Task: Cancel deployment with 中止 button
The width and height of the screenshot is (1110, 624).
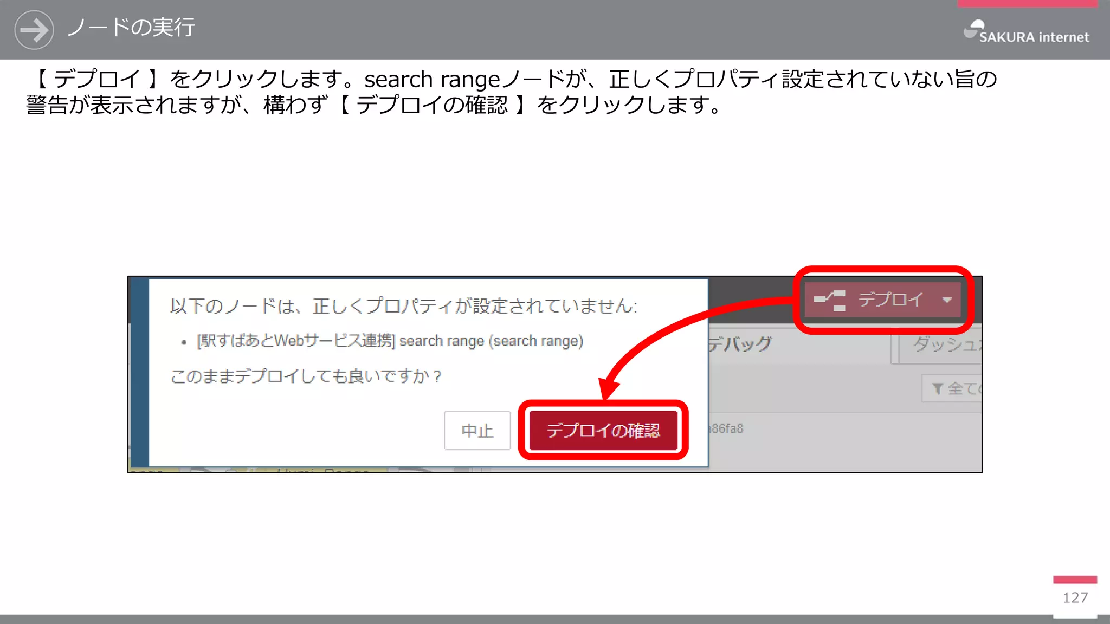Action: point(477,430)
